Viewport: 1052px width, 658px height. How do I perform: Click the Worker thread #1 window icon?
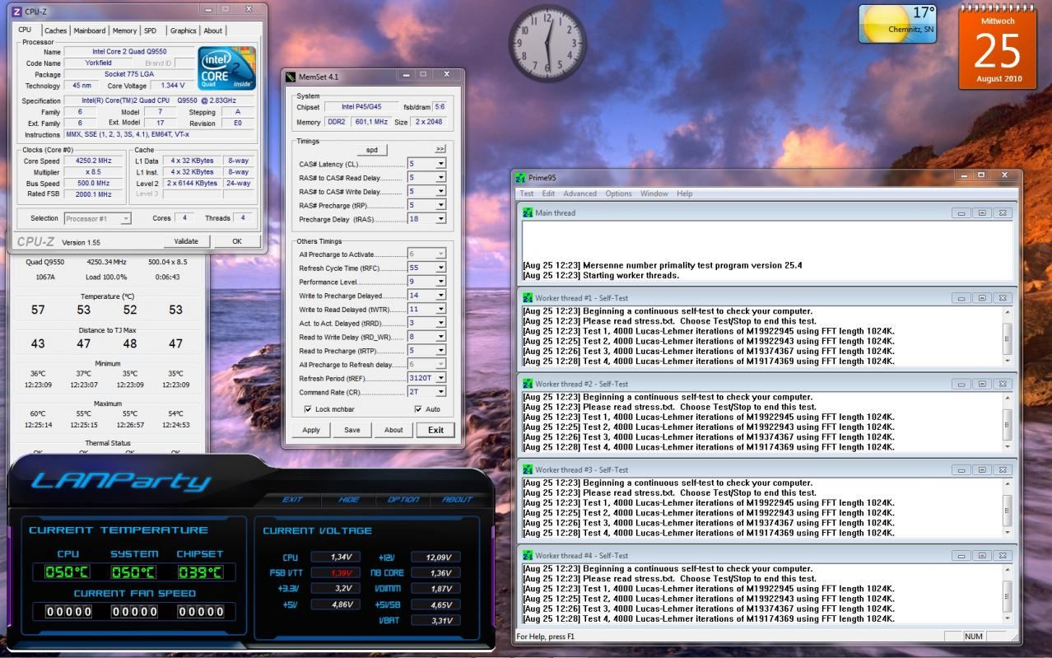(x=528, y=298)
